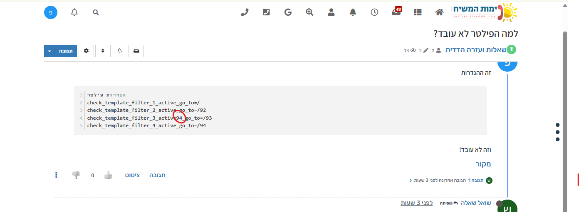
Task: Open the home page icon
Action: click(x=439, y=12)
